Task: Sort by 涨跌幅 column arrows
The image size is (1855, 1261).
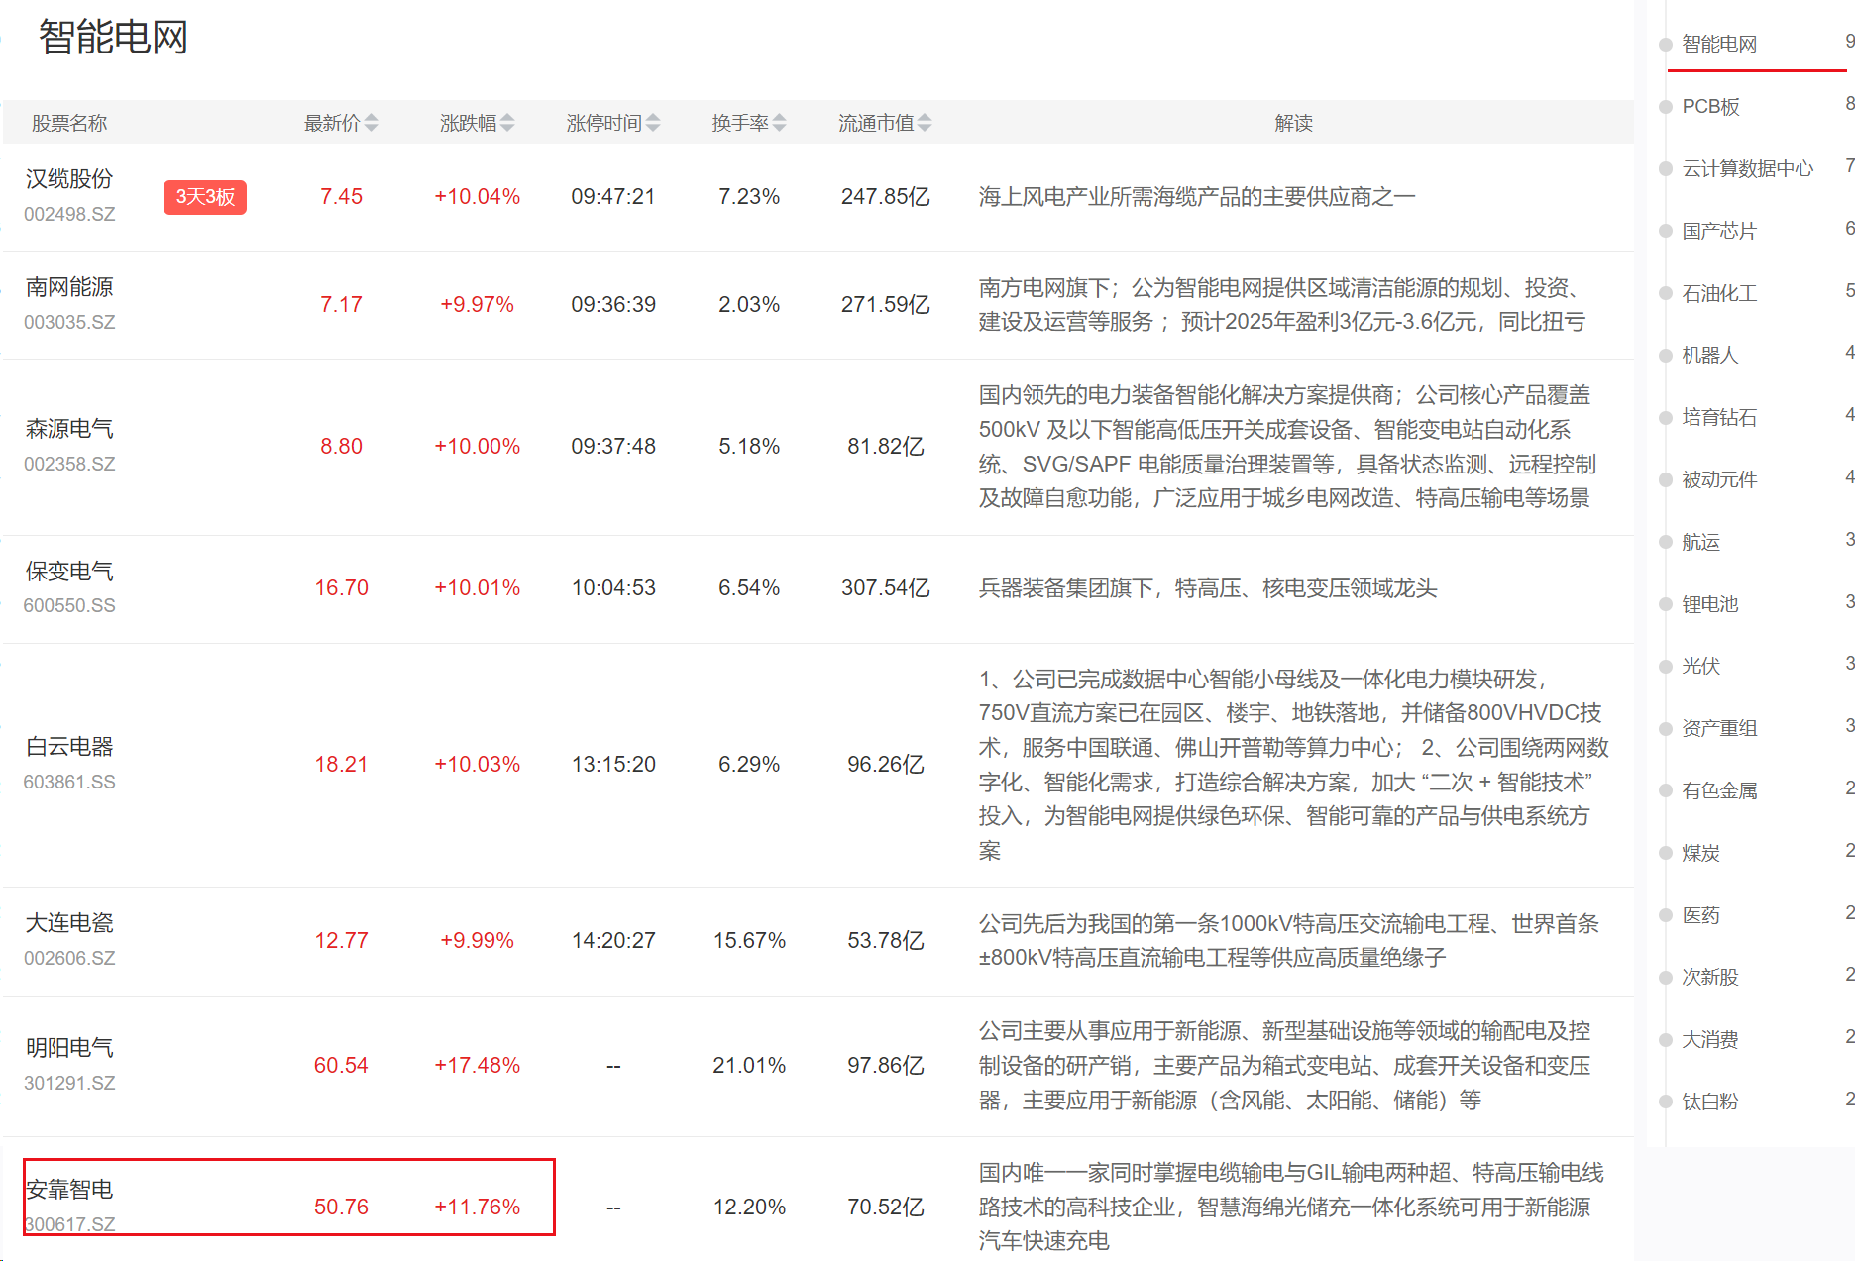Action: 507,123
